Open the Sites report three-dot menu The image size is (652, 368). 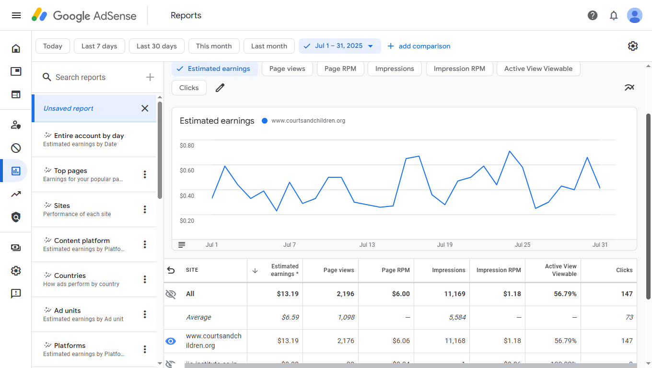pos(145,209)
